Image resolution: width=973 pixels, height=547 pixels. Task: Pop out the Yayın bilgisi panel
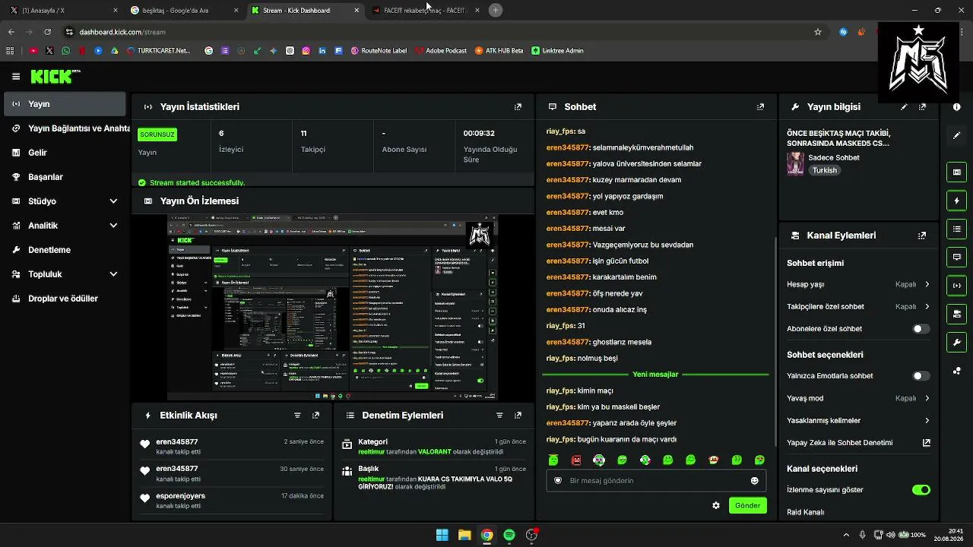pos(922,107)
